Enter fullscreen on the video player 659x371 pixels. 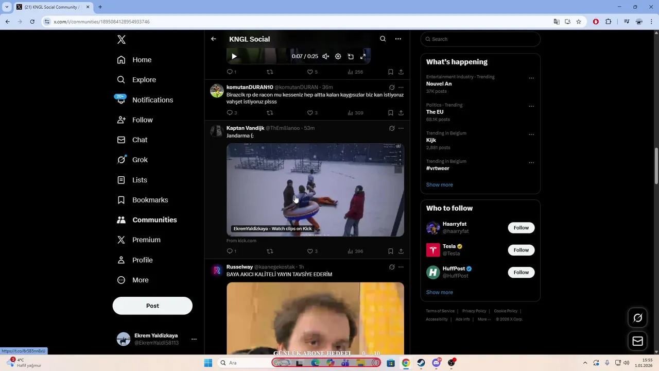pos(363,57)
